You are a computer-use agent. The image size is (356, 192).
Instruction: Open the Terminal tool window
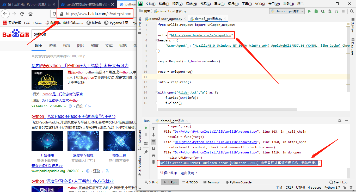[x=211, y=182]
